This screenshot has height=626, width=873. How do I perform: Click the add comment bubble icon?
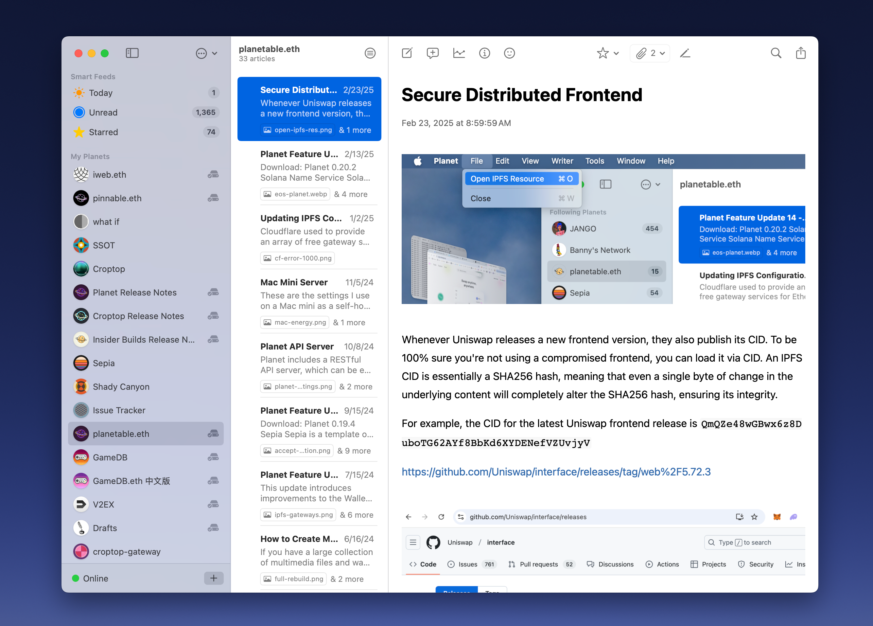tap(433, 53)
